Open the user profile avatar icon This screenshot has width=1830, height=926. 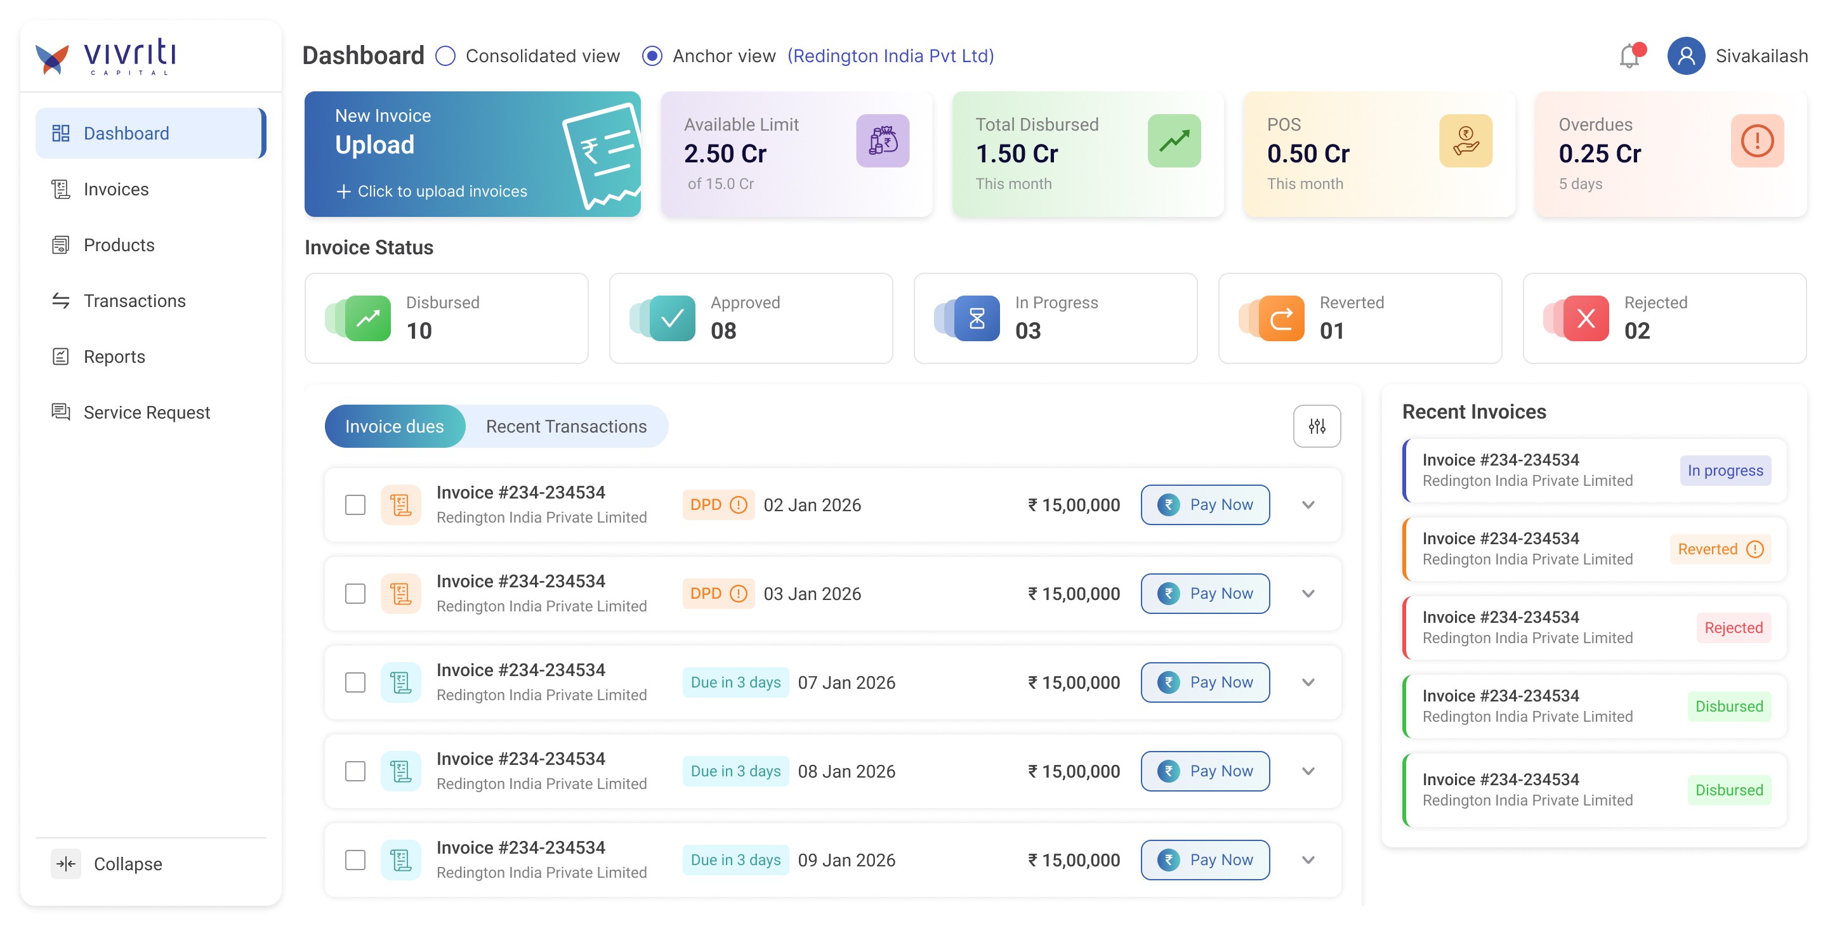(1686, 56)
